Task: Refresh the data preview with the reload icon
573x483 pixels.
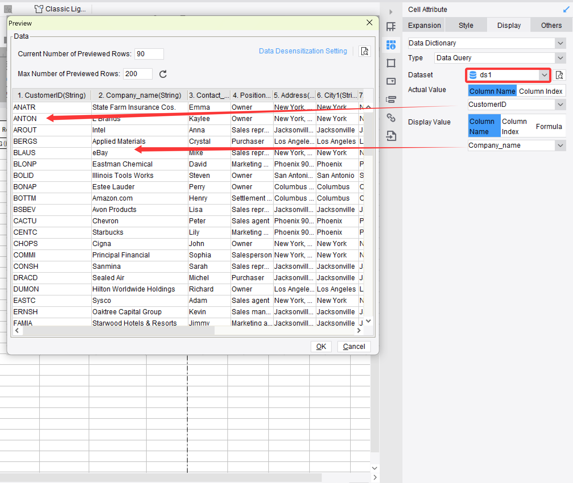Action: (x=163, y=74)
